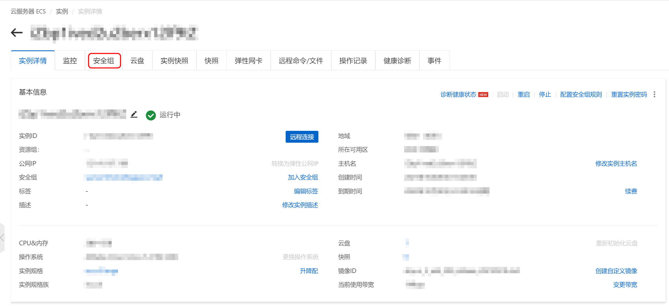Click the 镜像ID label
The width and height of the screenshot is (669, 307).
347,271
